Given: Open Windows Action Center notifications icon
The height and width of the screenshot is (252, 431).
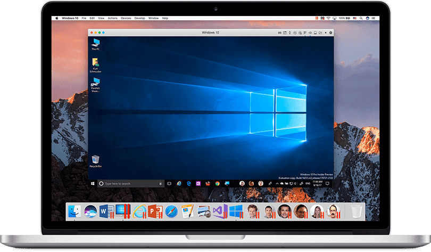Looking at the screenshot, I should (327, 183).
